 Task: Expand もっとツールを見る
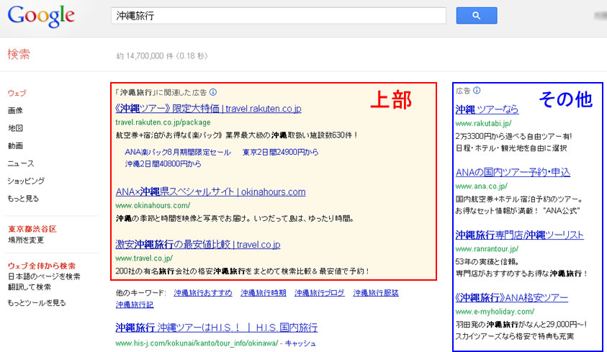point(37,302)
